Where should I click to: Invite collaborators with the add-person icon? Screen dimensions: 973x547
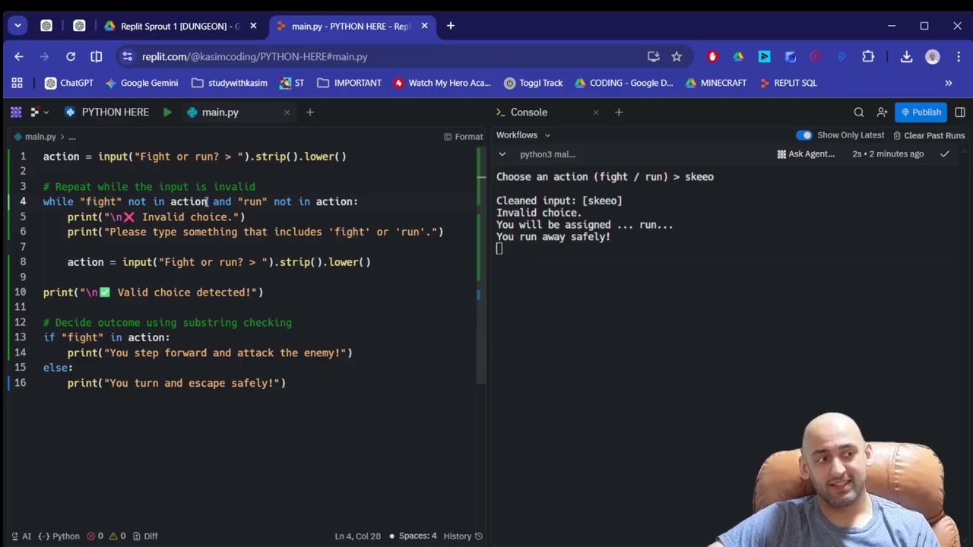[882, 112]
